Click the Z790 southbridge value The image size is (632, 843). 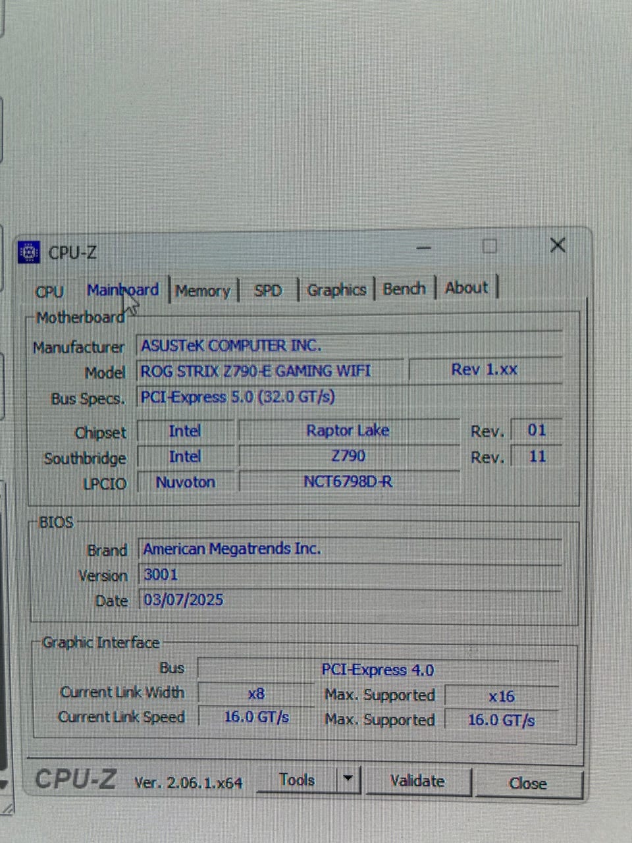click(x=348, y=456)
